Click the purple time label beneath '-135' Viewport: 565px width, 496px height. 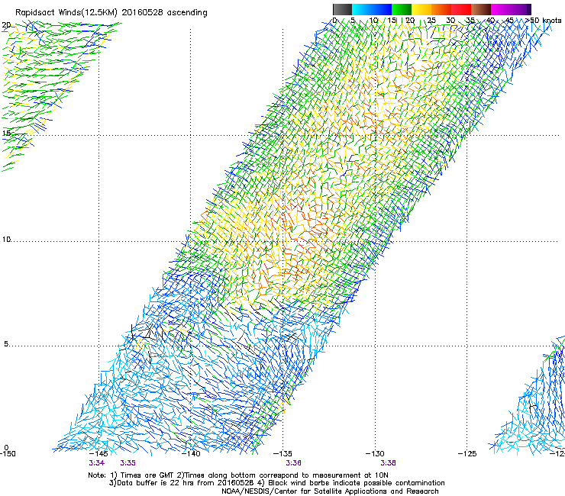[294, 463]
